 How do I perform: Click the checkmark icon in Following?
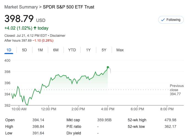[163, 20]
